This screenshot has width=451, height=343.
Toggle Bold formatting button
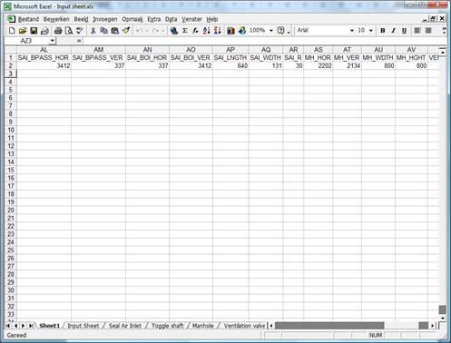coord(383,31)
